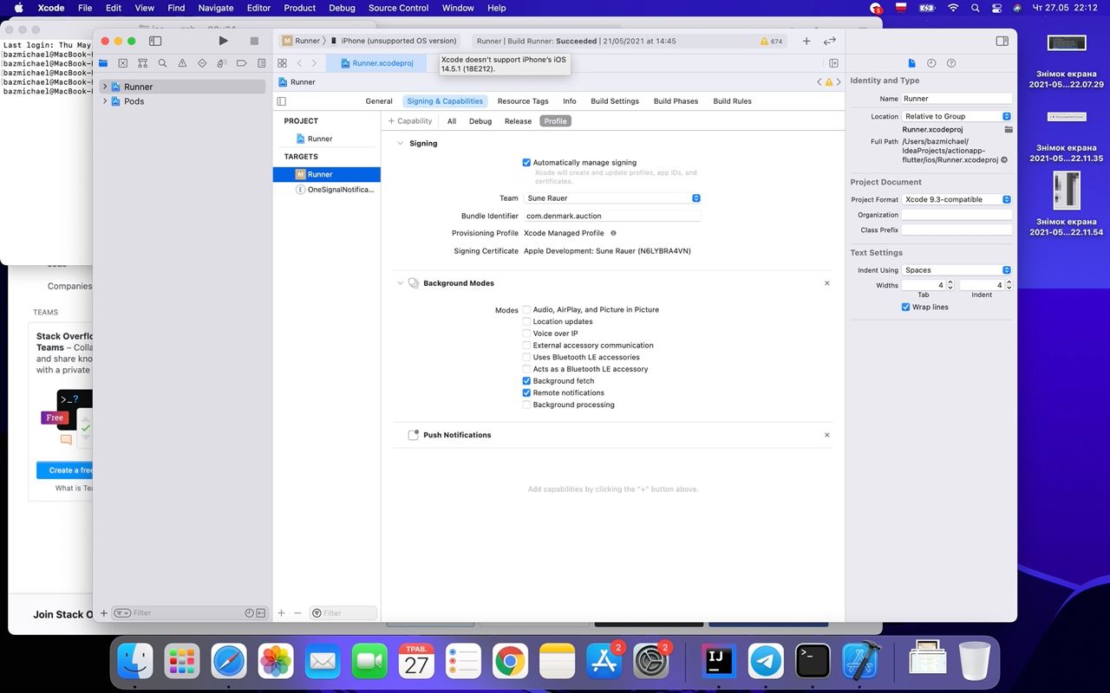Open the Test navigator diamond icon
The width and height of the screenshot is (1110, 693).
coord(202,63)
